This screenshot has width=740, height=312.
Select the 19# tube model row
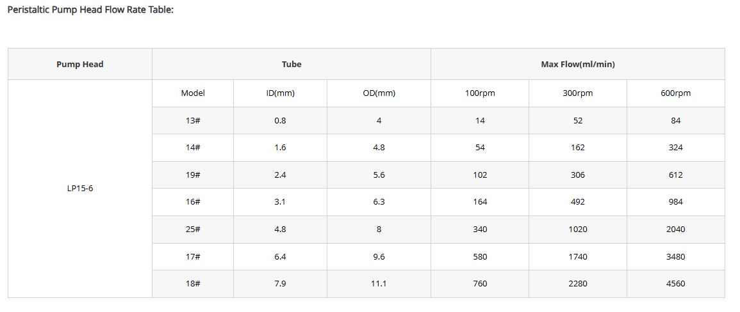[438, 175]
